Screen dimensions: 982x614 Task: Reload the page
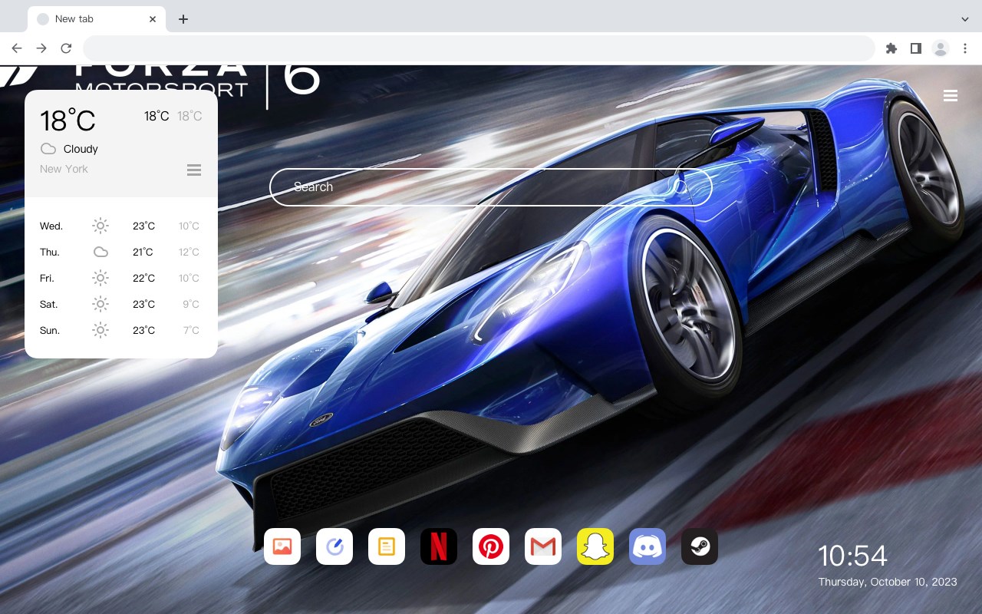coord(66,48)
